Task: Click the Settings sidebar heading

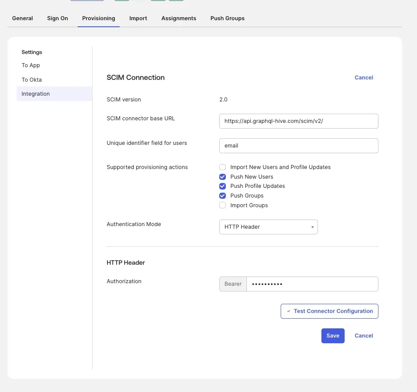Action: [32, 52]
